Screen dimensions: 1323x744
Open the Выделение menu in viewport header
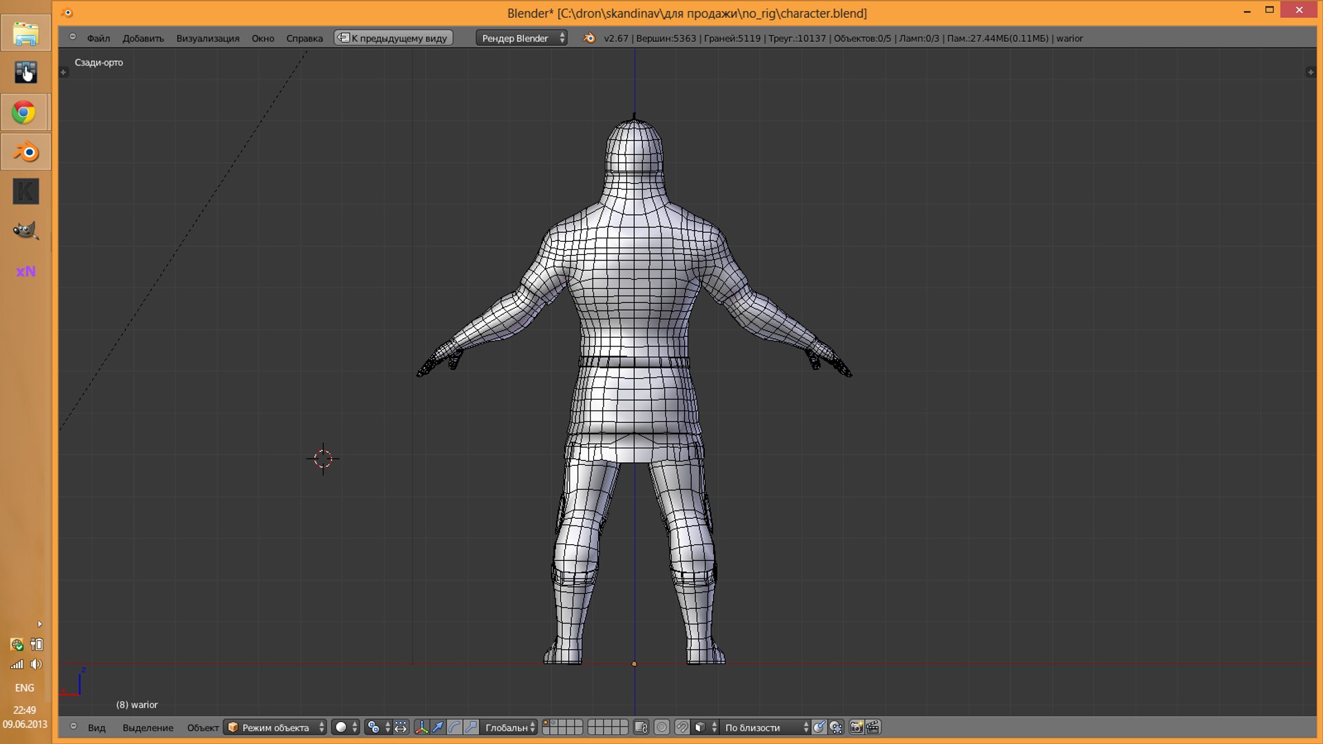(x=148, y=727)
